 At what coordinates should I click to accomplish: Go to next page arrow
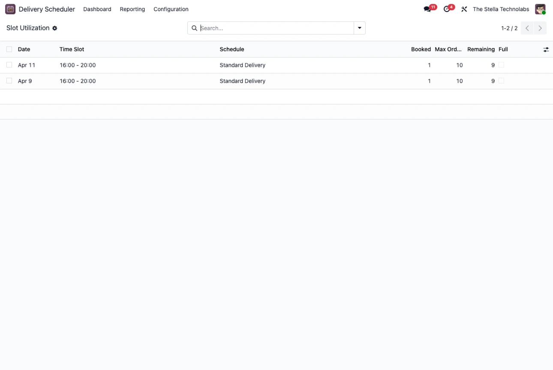[x=540, y=28]
